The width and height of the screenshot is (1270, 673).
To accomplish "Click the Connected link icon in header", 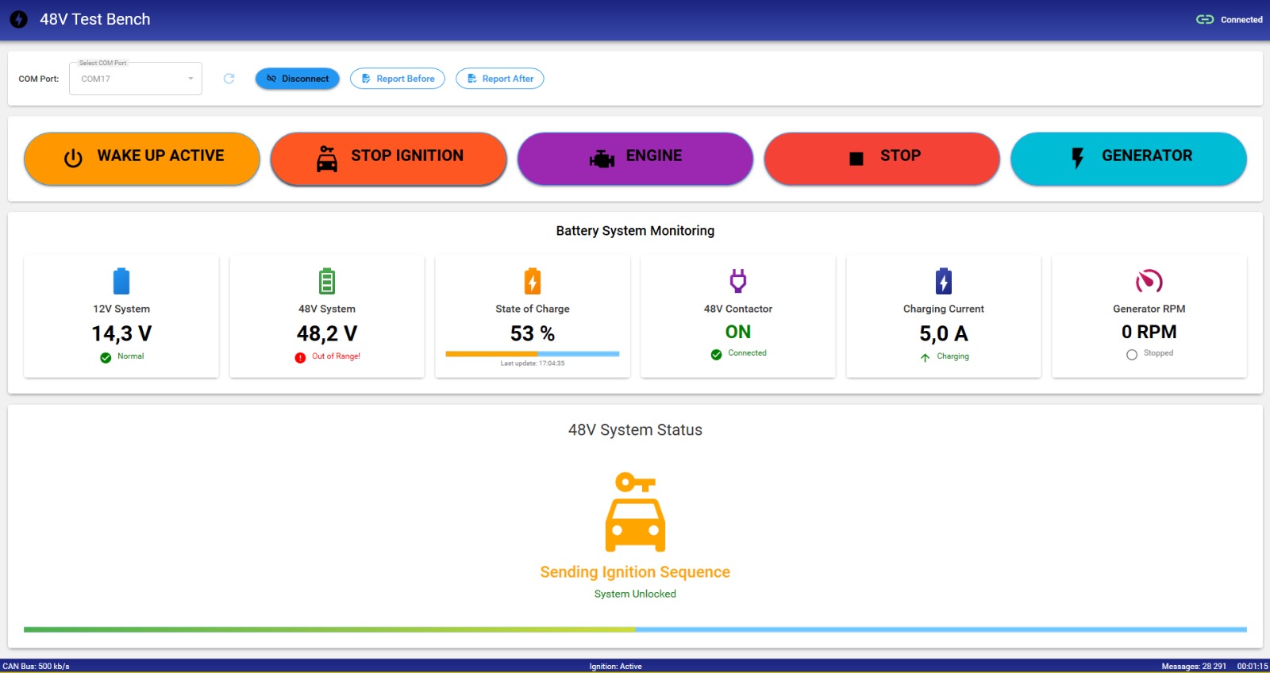I will coord(1205,20).
